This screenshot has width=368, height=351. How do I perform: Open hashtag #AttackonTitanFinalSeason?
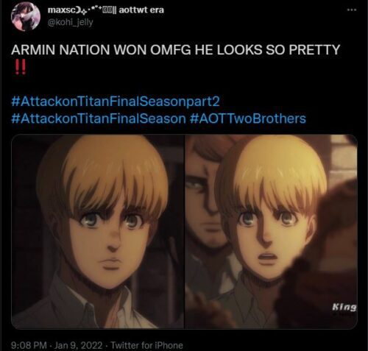tap(99, 118)
